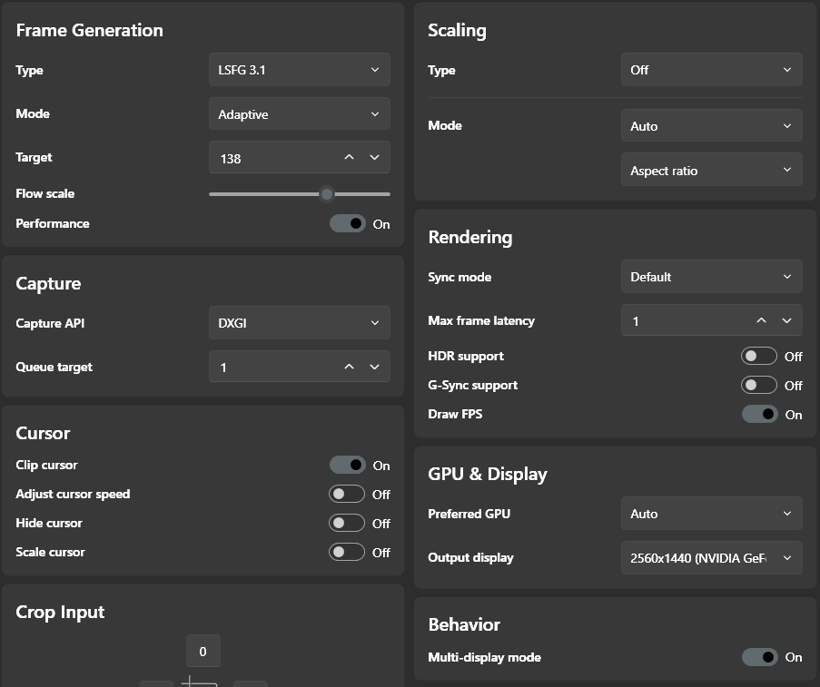Enable HDR support
This screenshot has width=820, height=687.
[759, 357]
